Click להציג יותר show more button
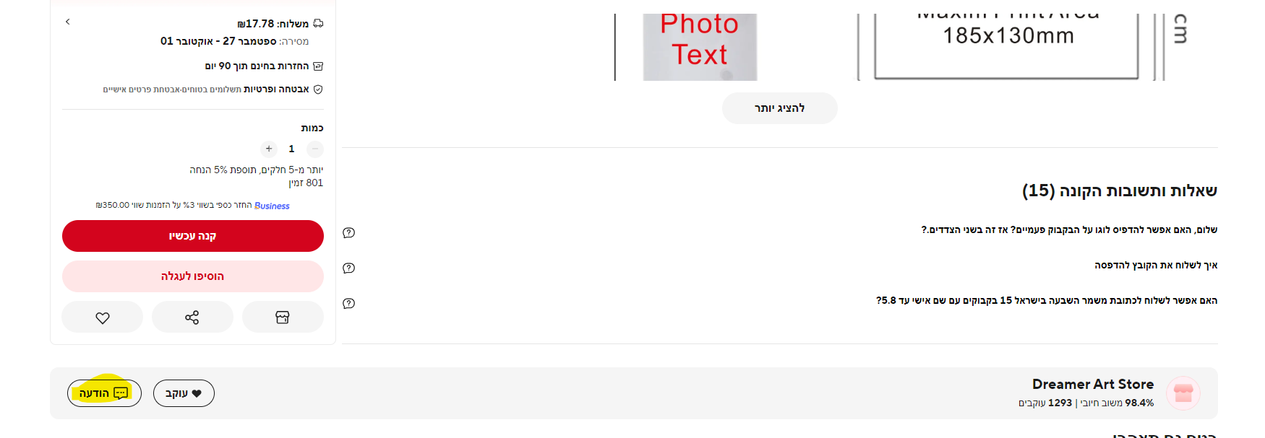 point(780,108)
